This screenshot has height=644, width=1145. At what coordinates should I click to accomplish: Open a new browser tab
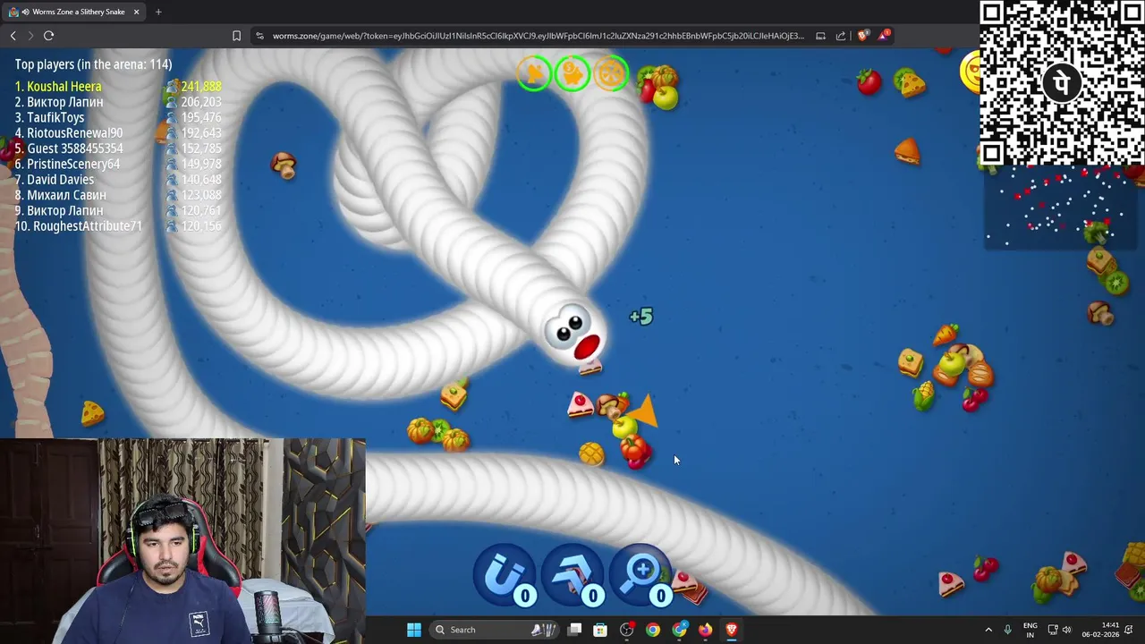coord(158,12)
